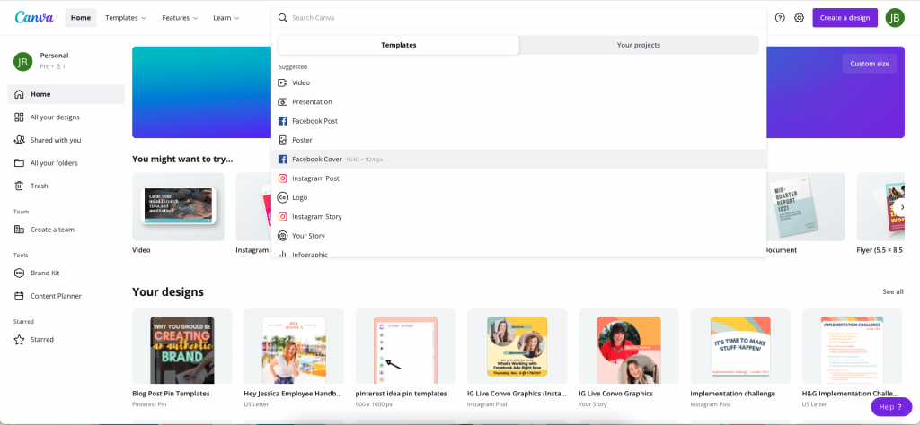Click the Trash label
920x425 pixels.
pos(40,186)
